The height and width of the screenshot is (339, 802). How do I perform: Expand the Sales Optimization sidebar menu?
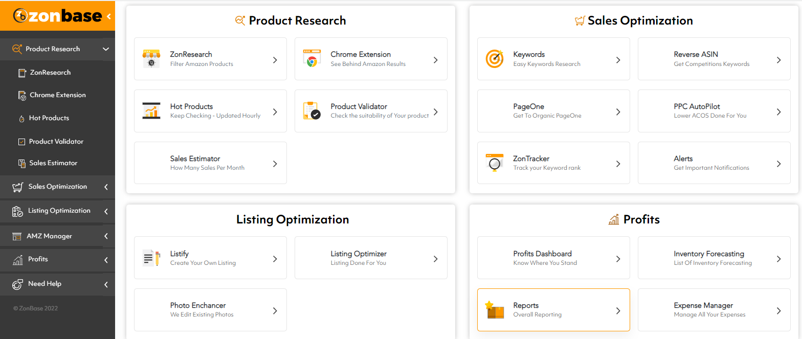[x=57, y=187]
